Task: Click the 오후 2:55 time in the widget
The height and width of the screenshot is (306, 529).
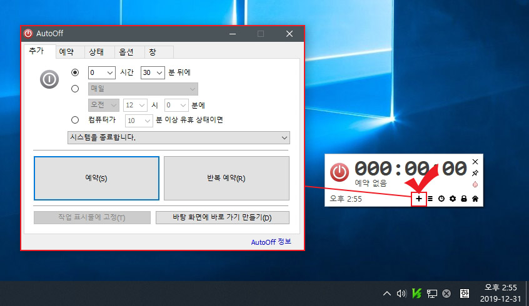Action: 346,199
